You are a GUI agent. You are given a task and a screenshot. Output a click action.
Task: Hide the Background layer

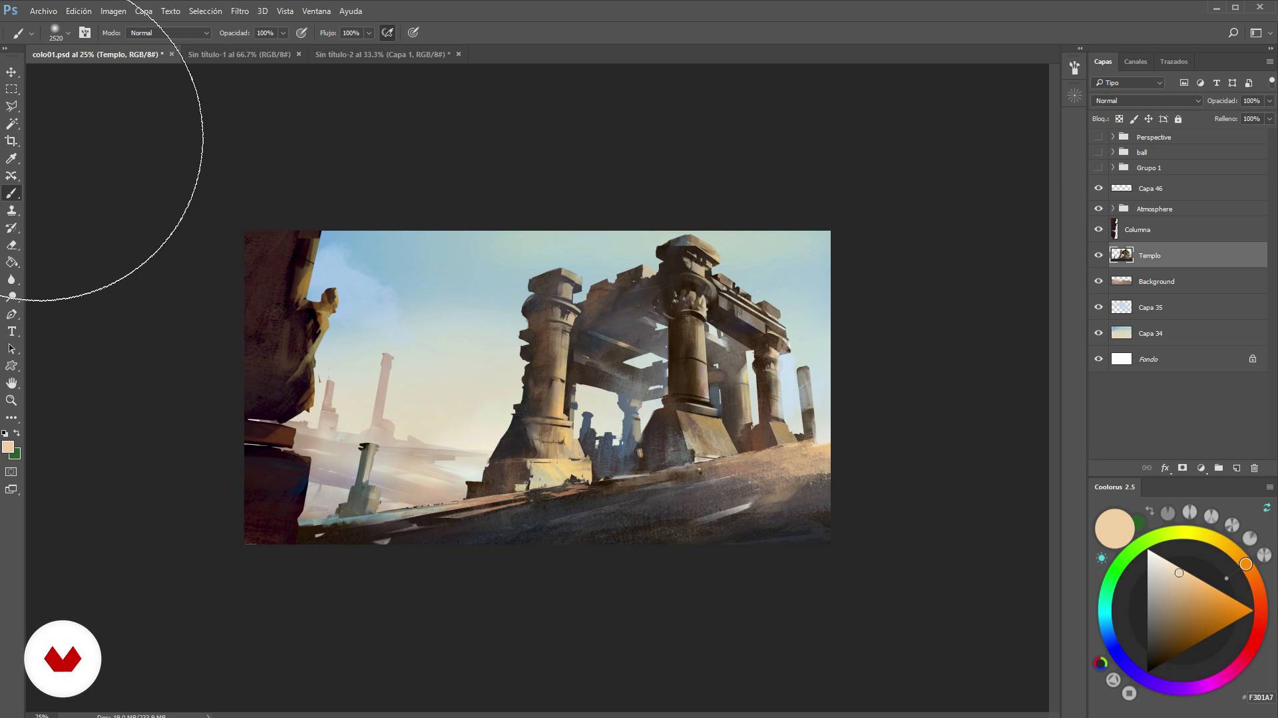pos(1099,281)
